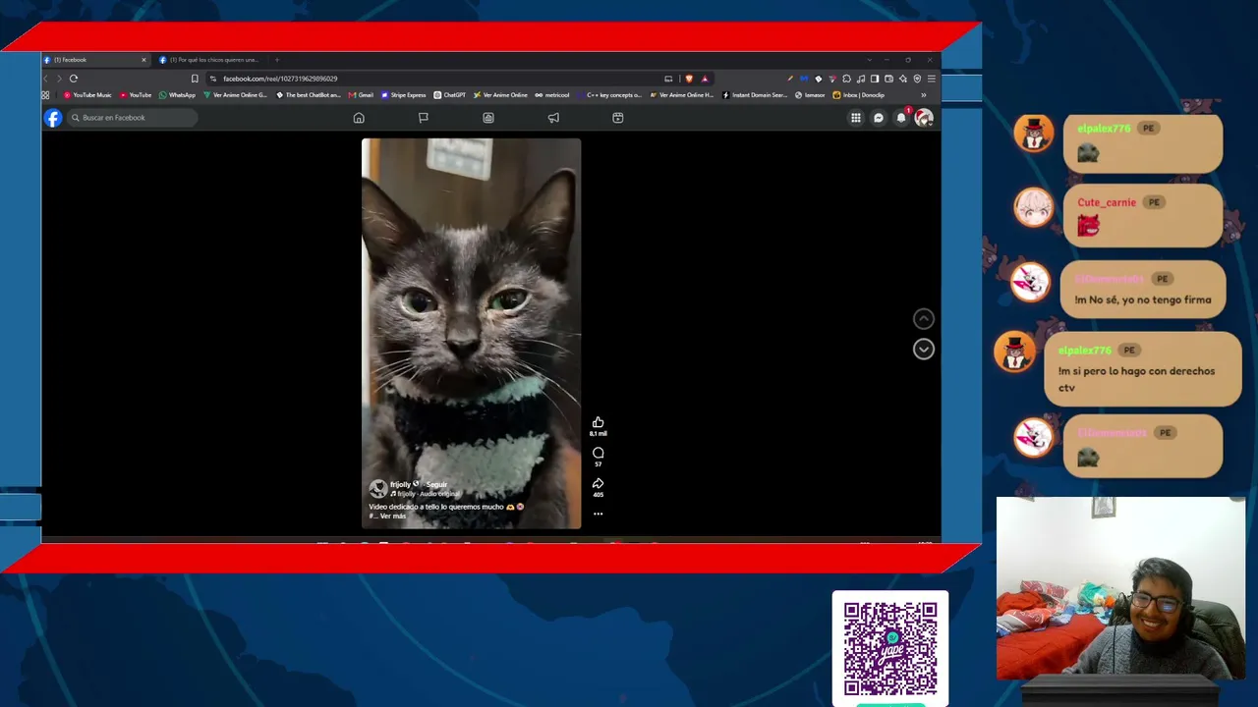Switch to the '(1) Facebook' tab
Viewport: 1258px width, 707px height.
[x=95, y=60]
